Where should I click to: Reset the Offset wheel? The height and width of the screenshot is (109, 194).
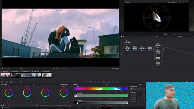[x=71, y=87]
